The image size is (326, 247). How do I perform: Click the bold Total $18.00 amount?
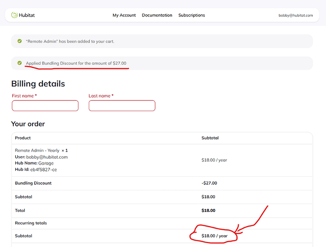209,210
